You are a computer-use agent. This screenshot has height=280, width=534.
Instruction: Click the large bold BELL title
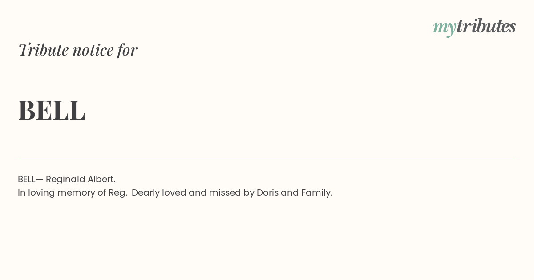tap(52, 110)
